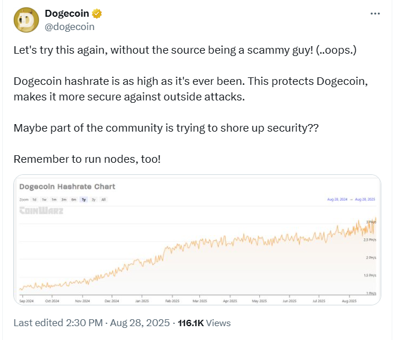Click the CoinWarz watermark logo
Image resolution: width=394 pixels, height=340 pixels.
(42, 211)
